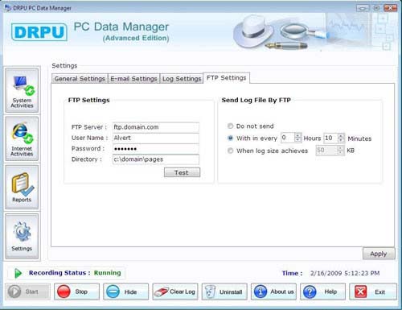Open the Settings gear icon

22,236
